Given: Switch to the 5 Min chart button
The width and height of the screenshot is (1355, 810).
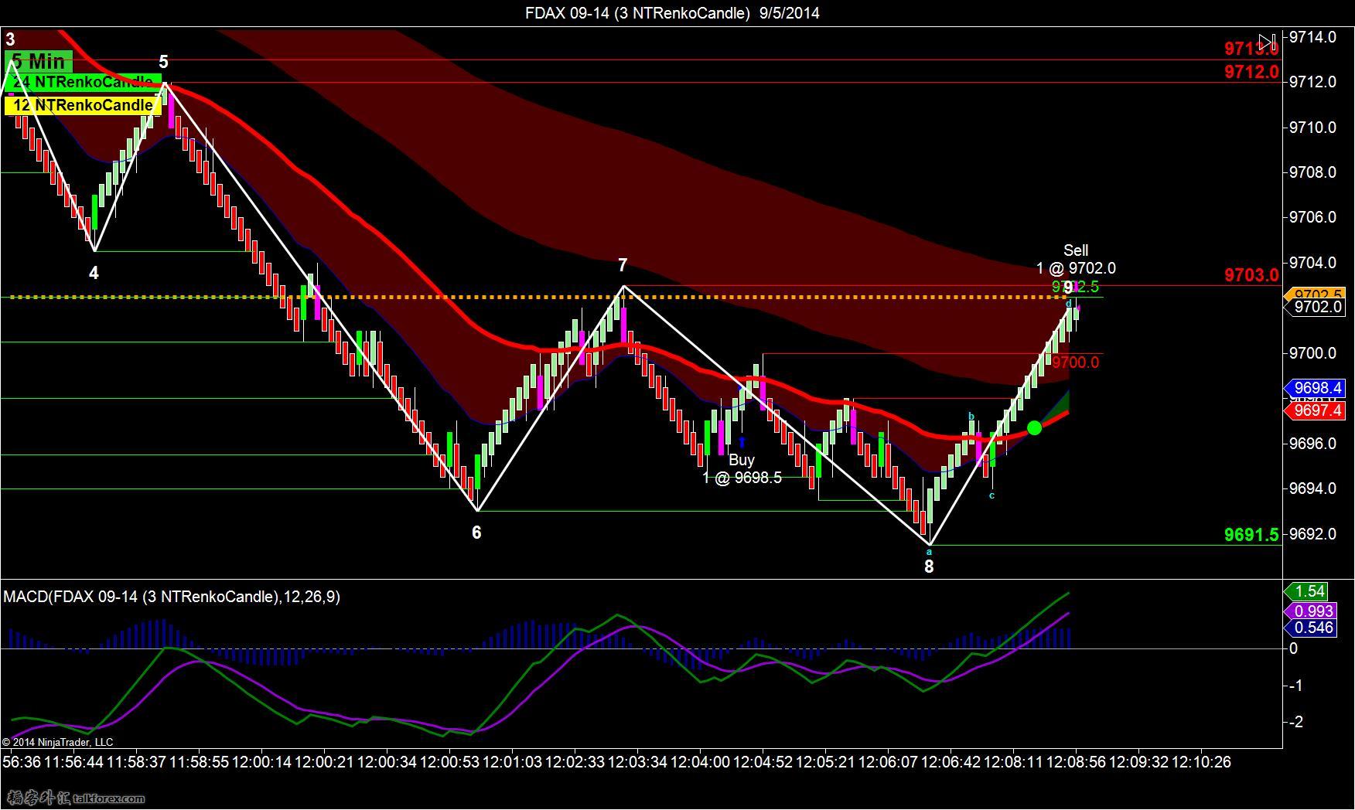Looking at the screenshot, I should pos(39,61).
